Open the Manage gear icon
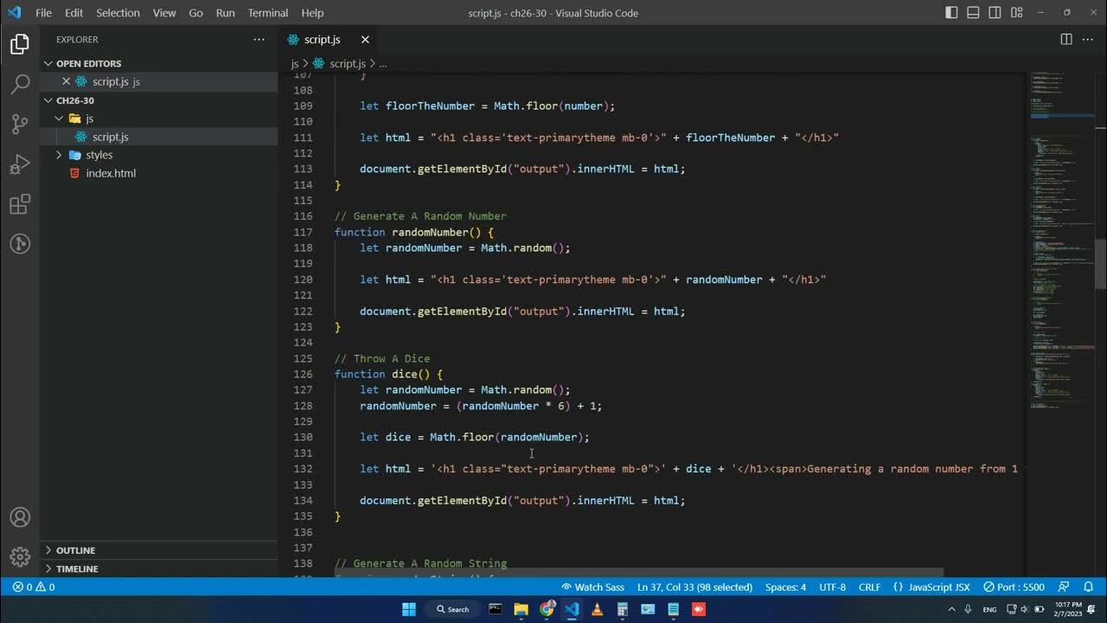The height and width of the screenshot is (623, 1107). 20,556
